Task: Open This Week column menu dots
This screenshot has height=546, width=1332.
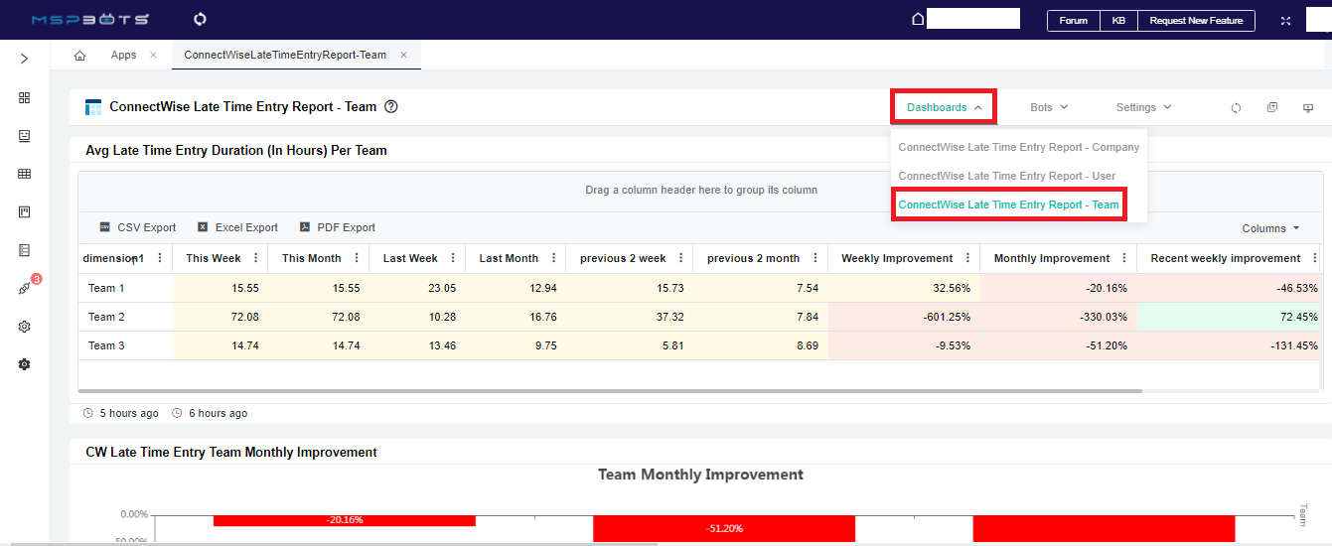Action: [x=255, y=258]
